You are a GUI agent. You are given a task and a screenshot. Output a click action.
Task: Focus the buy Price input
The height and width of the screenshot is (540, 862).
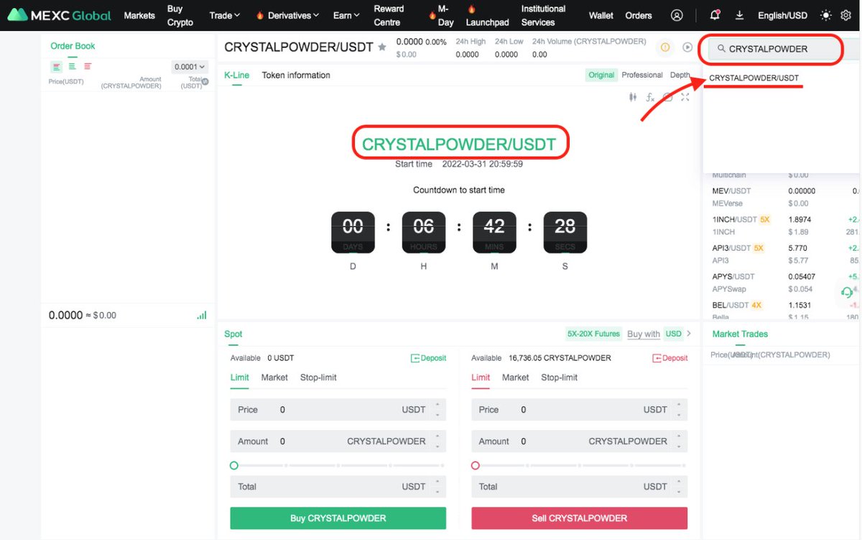click(x=338, y=410)
